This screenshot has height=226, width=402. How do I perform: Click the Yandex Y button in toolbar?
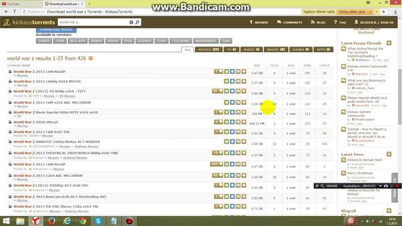click(x=14, y=11)
